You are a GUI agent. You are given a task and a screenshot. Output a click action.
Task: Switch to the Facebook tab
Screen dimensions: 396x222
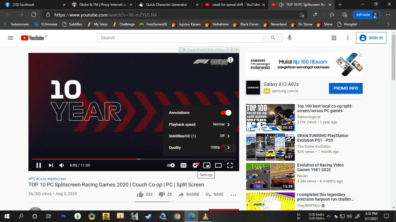tap(35, 5)
